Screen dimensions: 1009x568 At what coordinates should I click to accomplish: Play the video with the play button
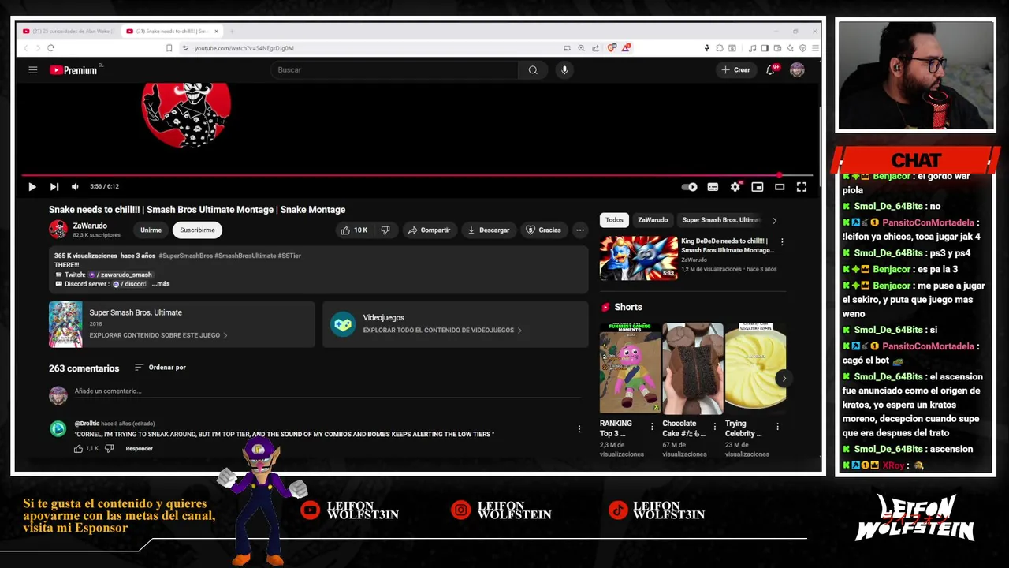[32, 187]
